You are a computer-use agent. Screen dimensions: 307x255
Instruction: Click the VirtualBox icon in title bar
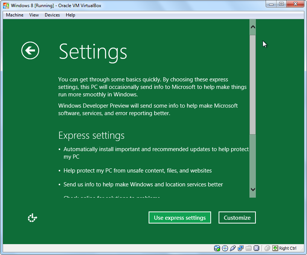6,6
